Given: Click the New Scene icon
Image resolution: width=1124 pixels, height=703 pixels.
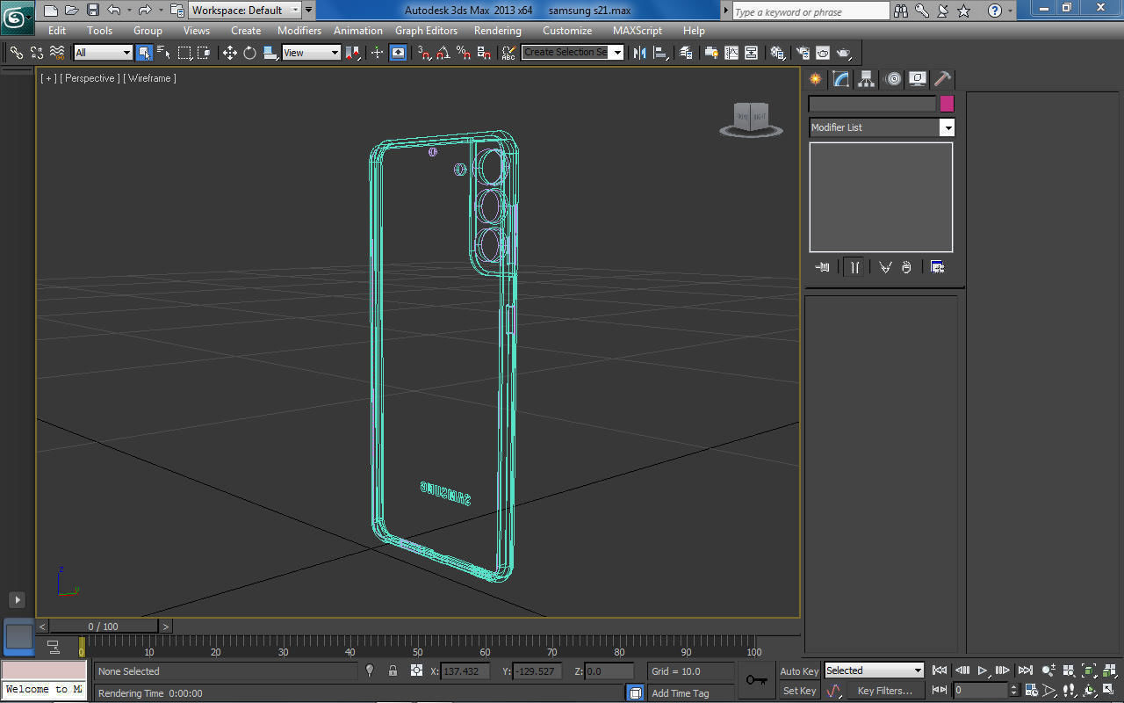Looking at the screenshot, I should pyautogui.click(x=51, y=11).
